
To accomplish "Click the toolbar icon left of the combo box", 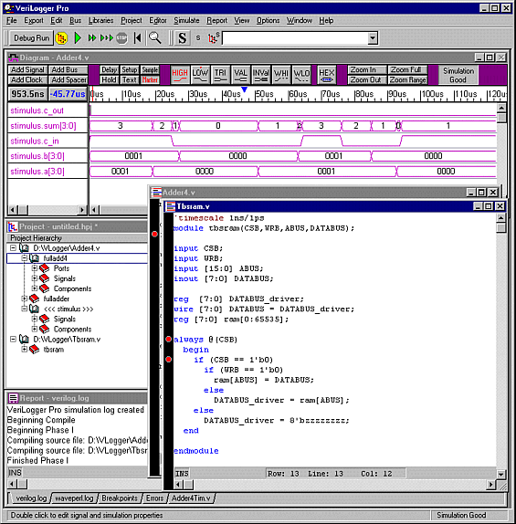I will (x=214, y=38).
